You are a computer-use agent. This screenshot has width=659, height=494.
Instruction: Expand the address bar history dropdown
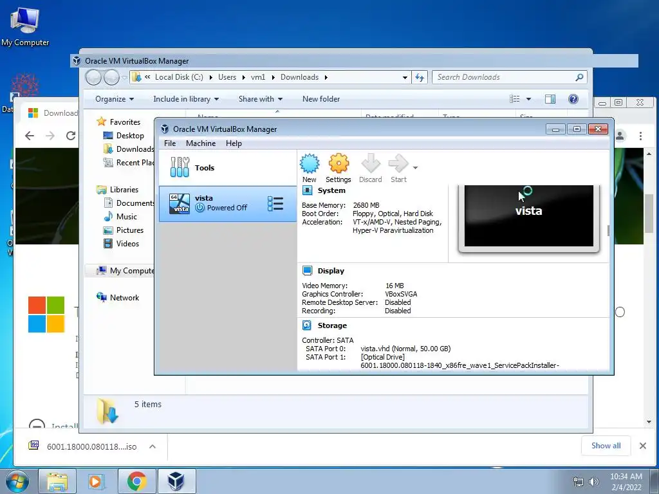pos(405,77)
